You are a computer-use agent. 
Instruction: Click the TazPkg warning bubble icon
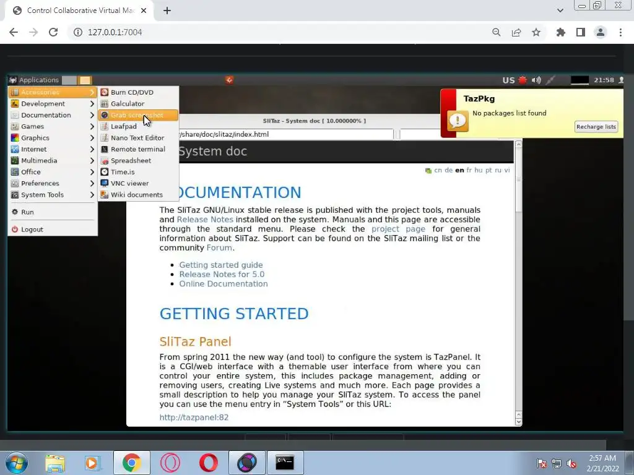click(x=458, y=121)
